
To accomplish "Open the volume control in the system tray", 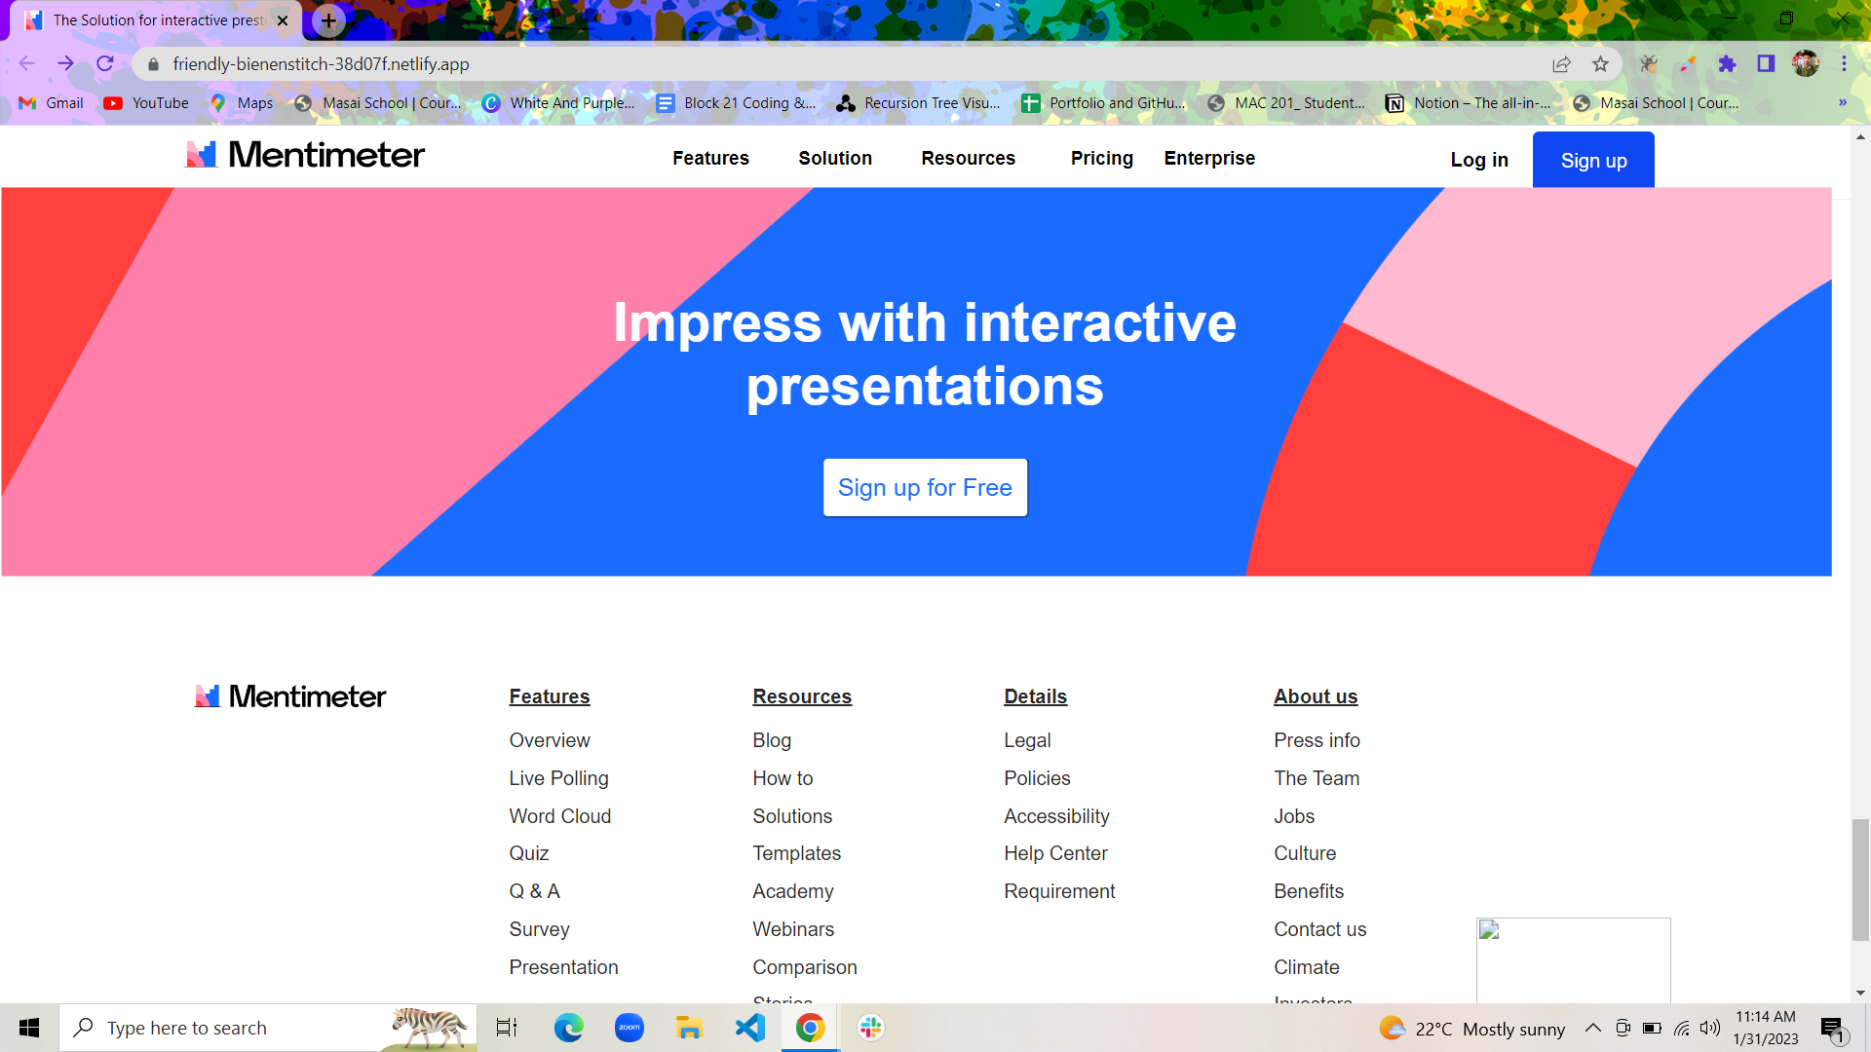I will point(1710,1028).
